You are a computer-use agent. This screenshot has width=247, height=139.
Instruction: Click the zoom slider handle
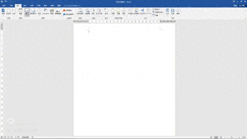[232, 137]
